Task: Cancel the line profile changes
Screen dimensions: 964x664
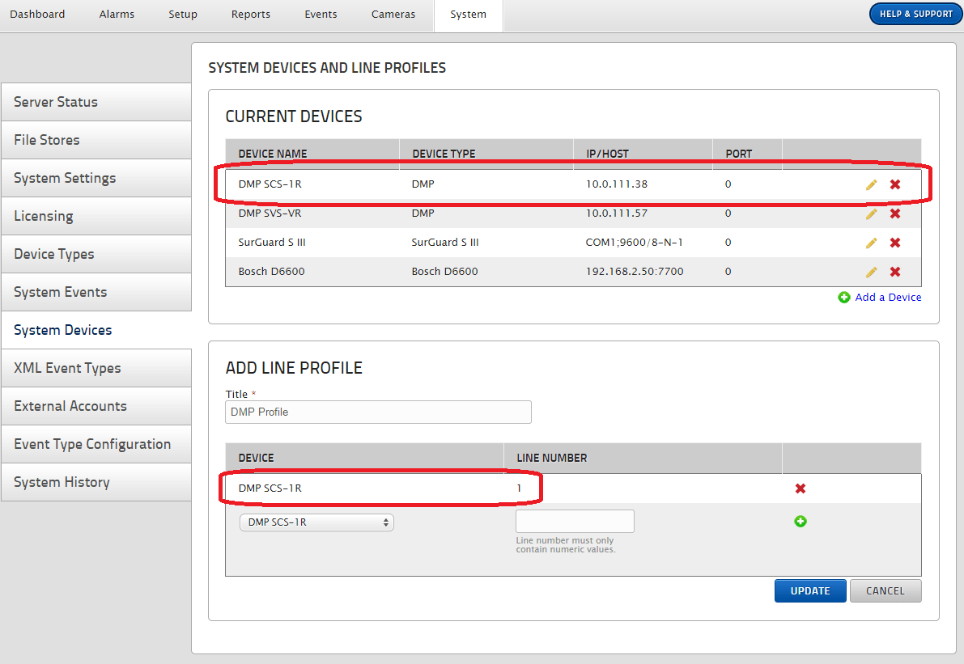Action: (885, 591)
